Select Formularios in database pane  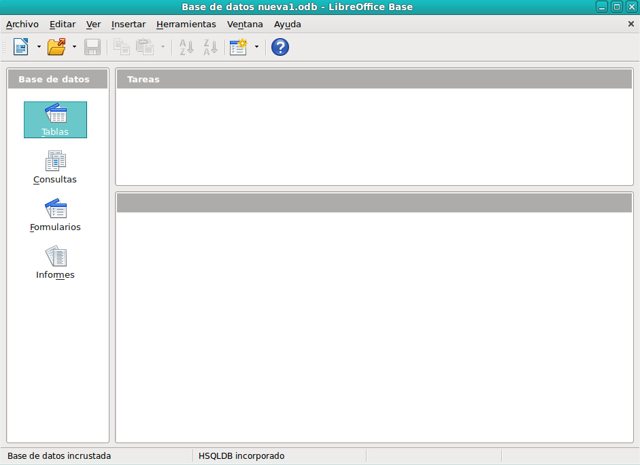click(55, 215)
